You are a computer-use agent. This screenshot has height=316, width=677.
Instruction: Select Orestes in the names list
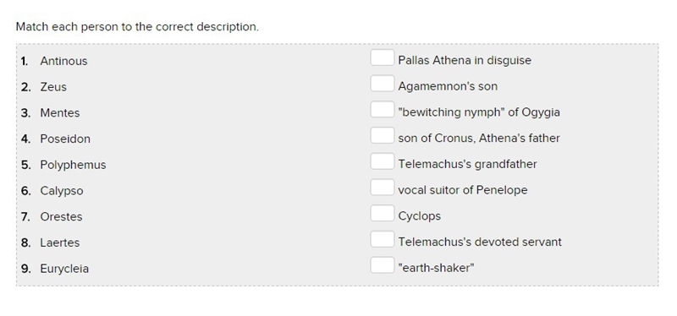pyautogui.click(x=61, y=216)
